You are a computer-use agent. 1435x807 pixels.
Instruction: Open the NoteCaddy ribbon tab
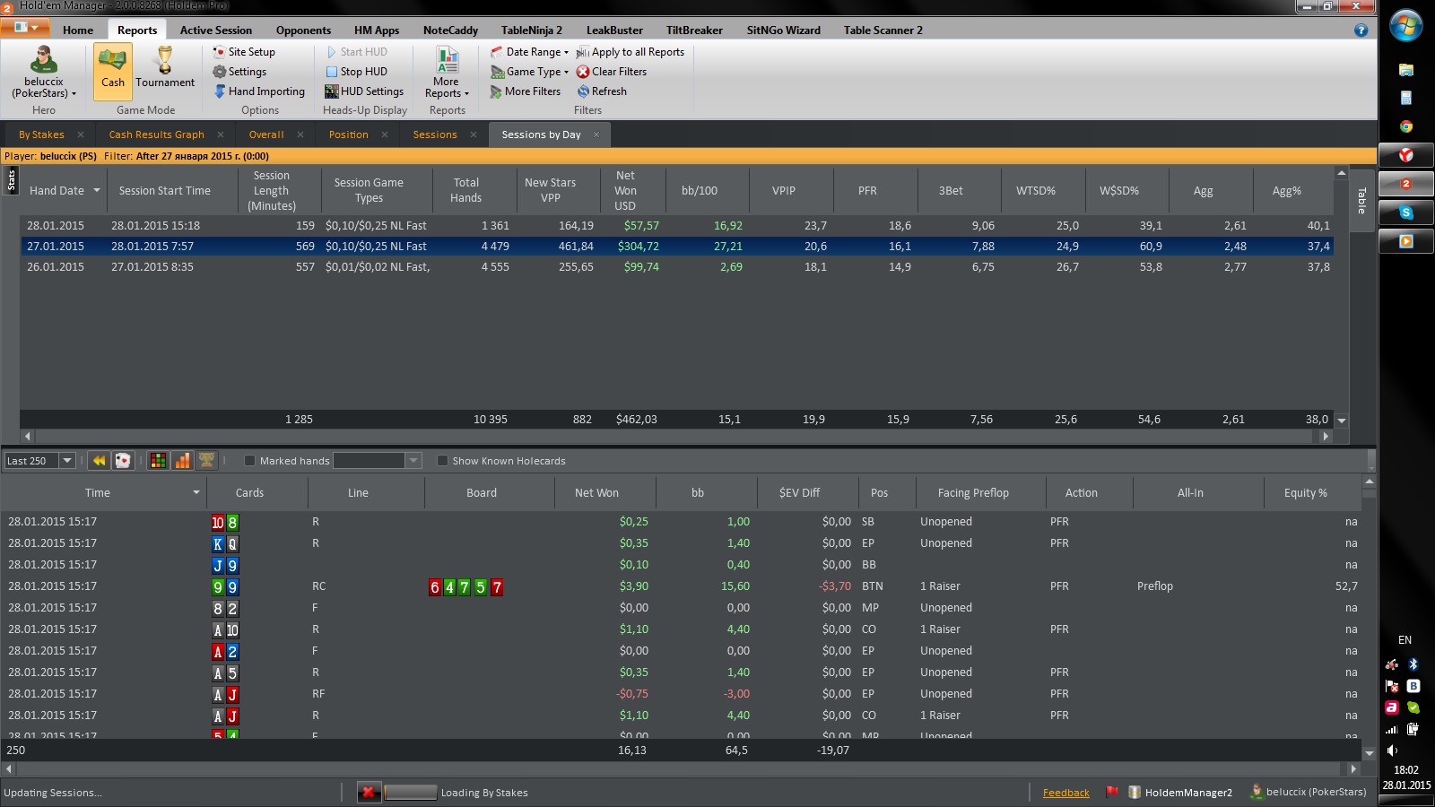[450, 30]
